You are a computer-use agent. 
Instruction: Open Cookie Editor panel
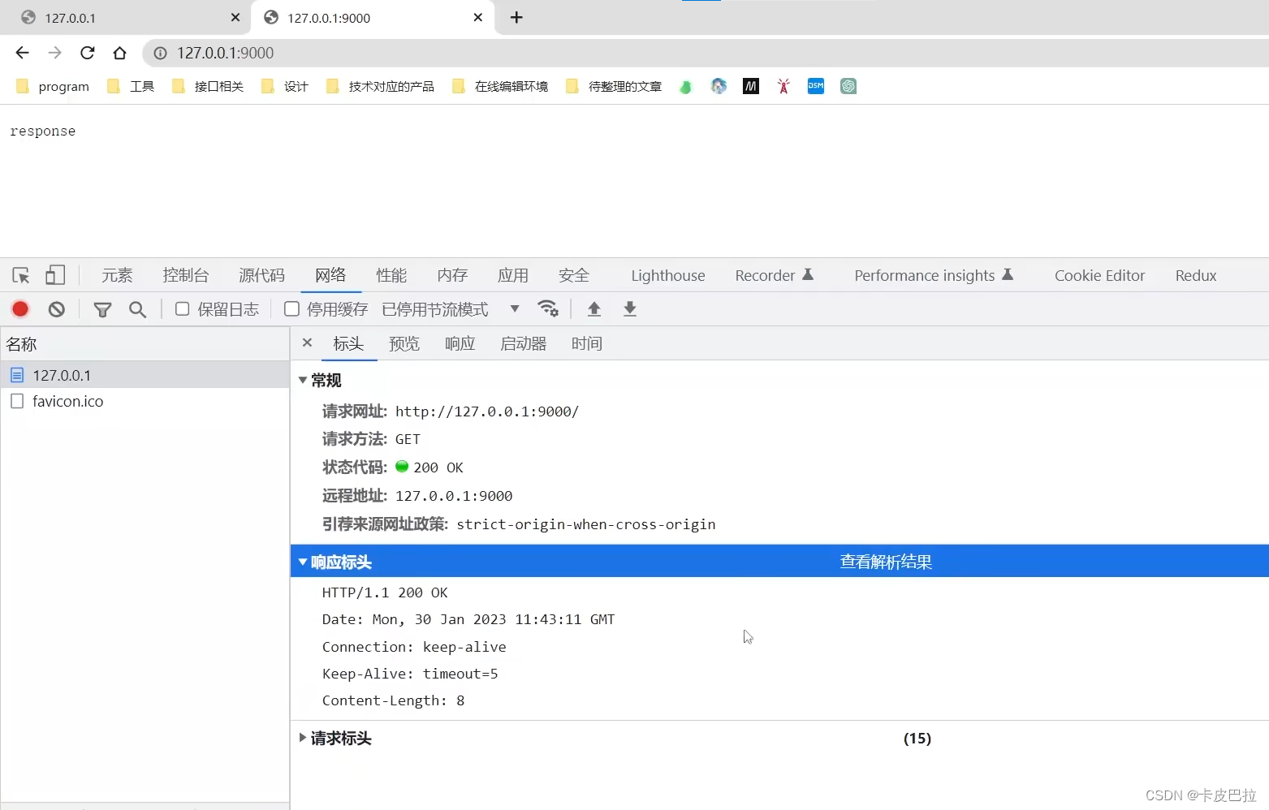click(1099, 275)
